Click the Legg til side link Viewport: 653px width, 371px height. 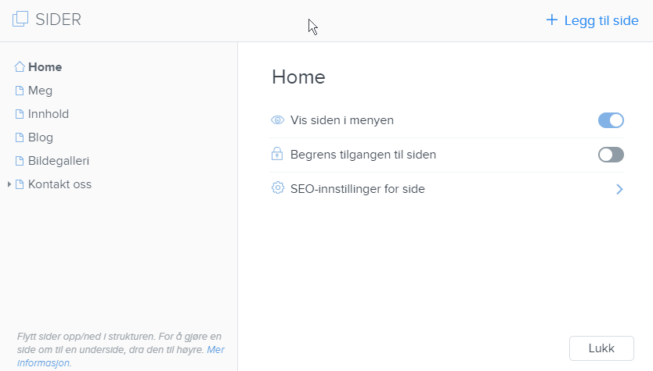[601, 20]
